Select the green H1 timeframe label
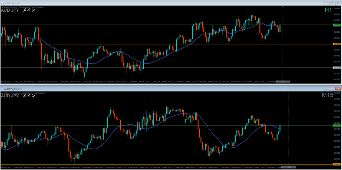 pos(328,10)
